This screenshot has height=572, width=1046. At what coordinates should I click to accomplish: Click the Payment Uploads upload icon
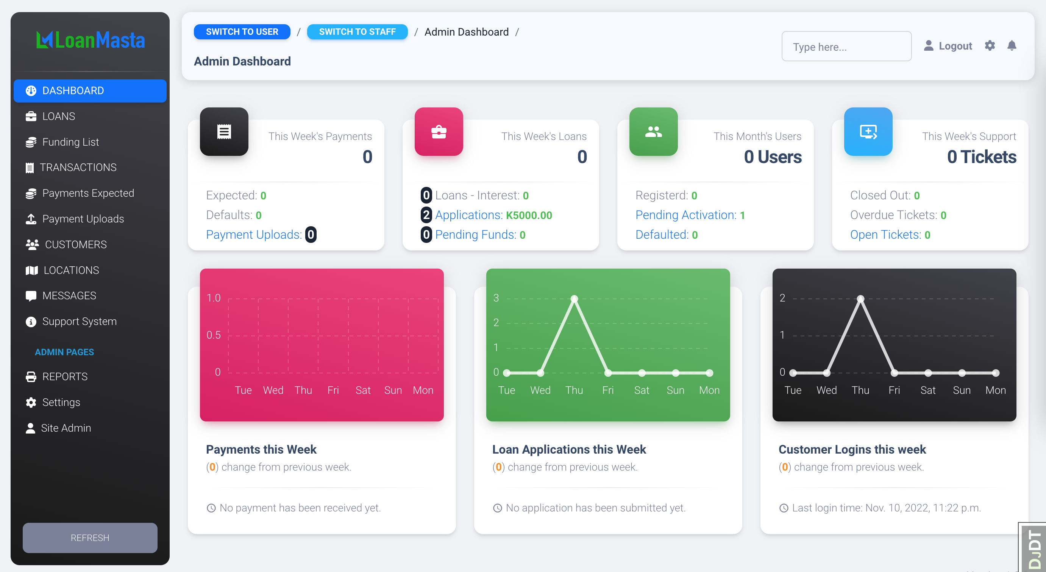(x=31, y=219)
